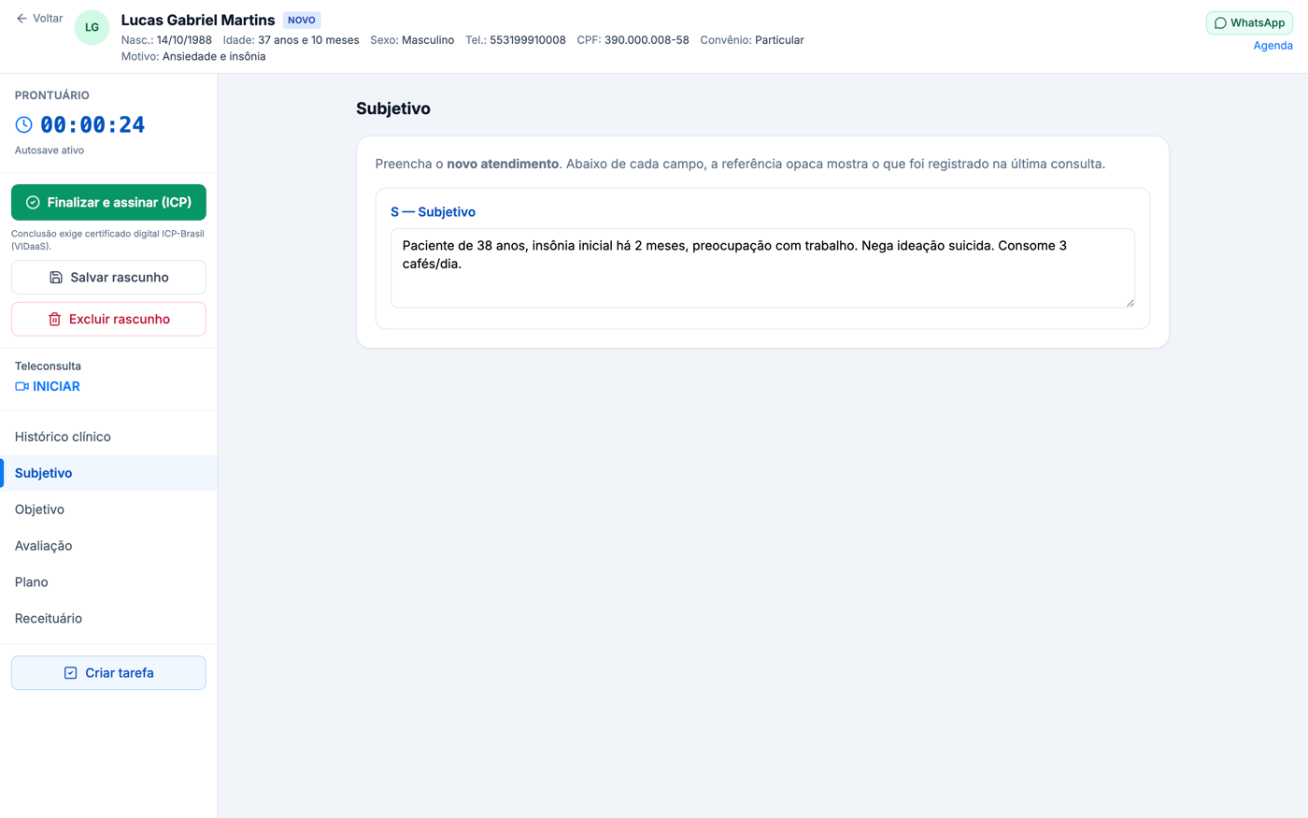
Task: Click the patient name Lucas Gabriel Martins
Action: coord(198,20)
